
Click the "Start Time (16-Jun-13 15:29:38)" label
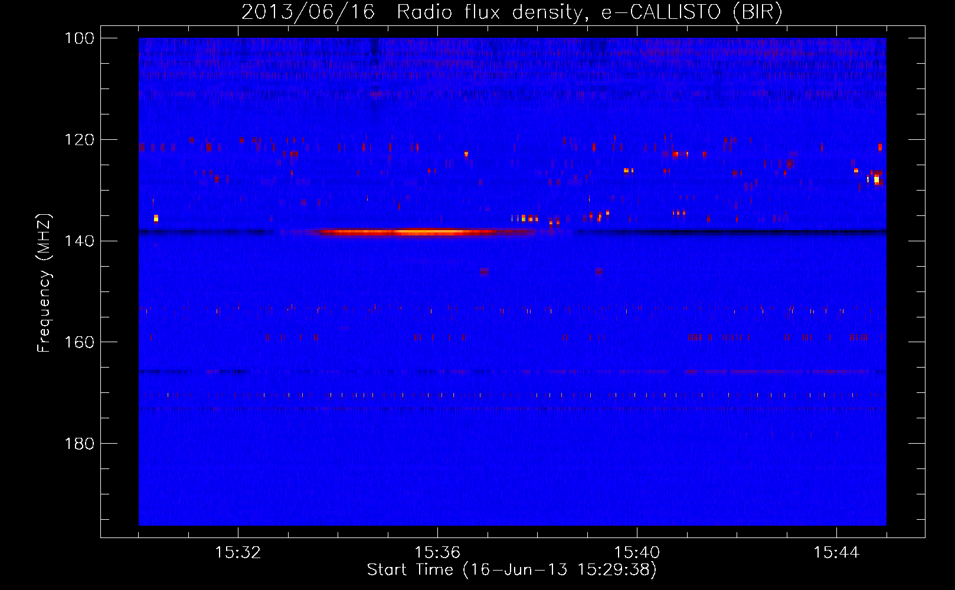[512, 570]
